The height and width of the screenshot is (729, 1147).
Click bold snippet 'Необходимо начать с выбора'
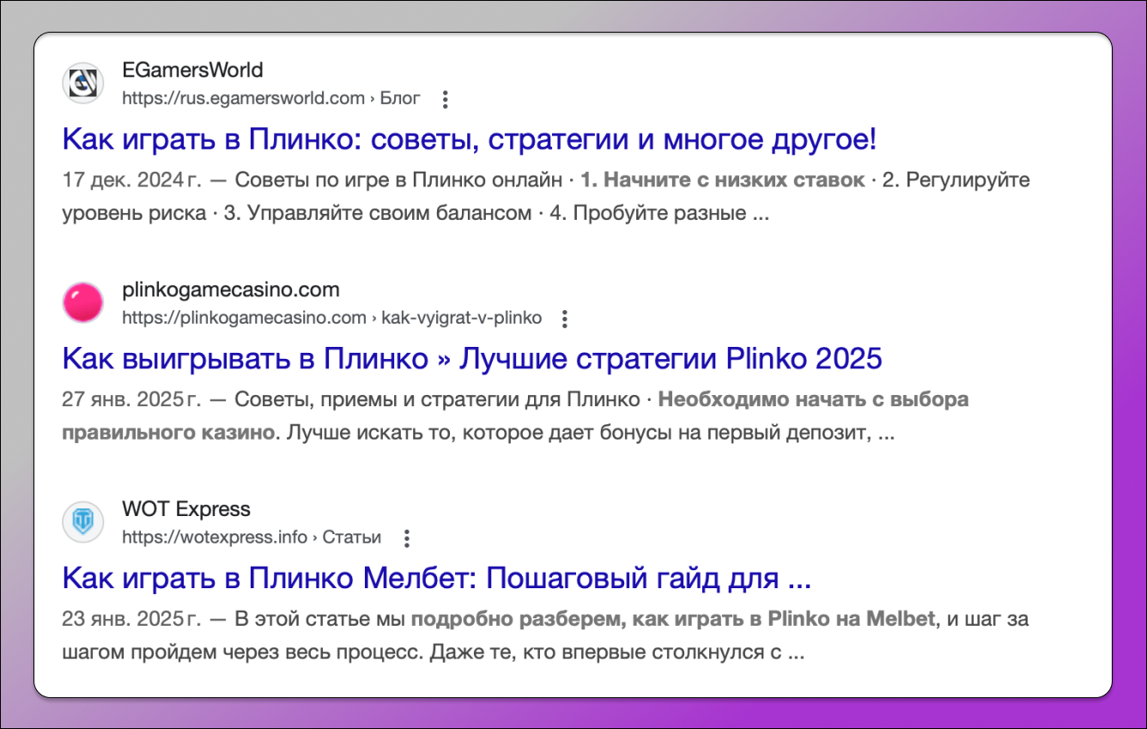pyautogui.click(x=814, y=400)
